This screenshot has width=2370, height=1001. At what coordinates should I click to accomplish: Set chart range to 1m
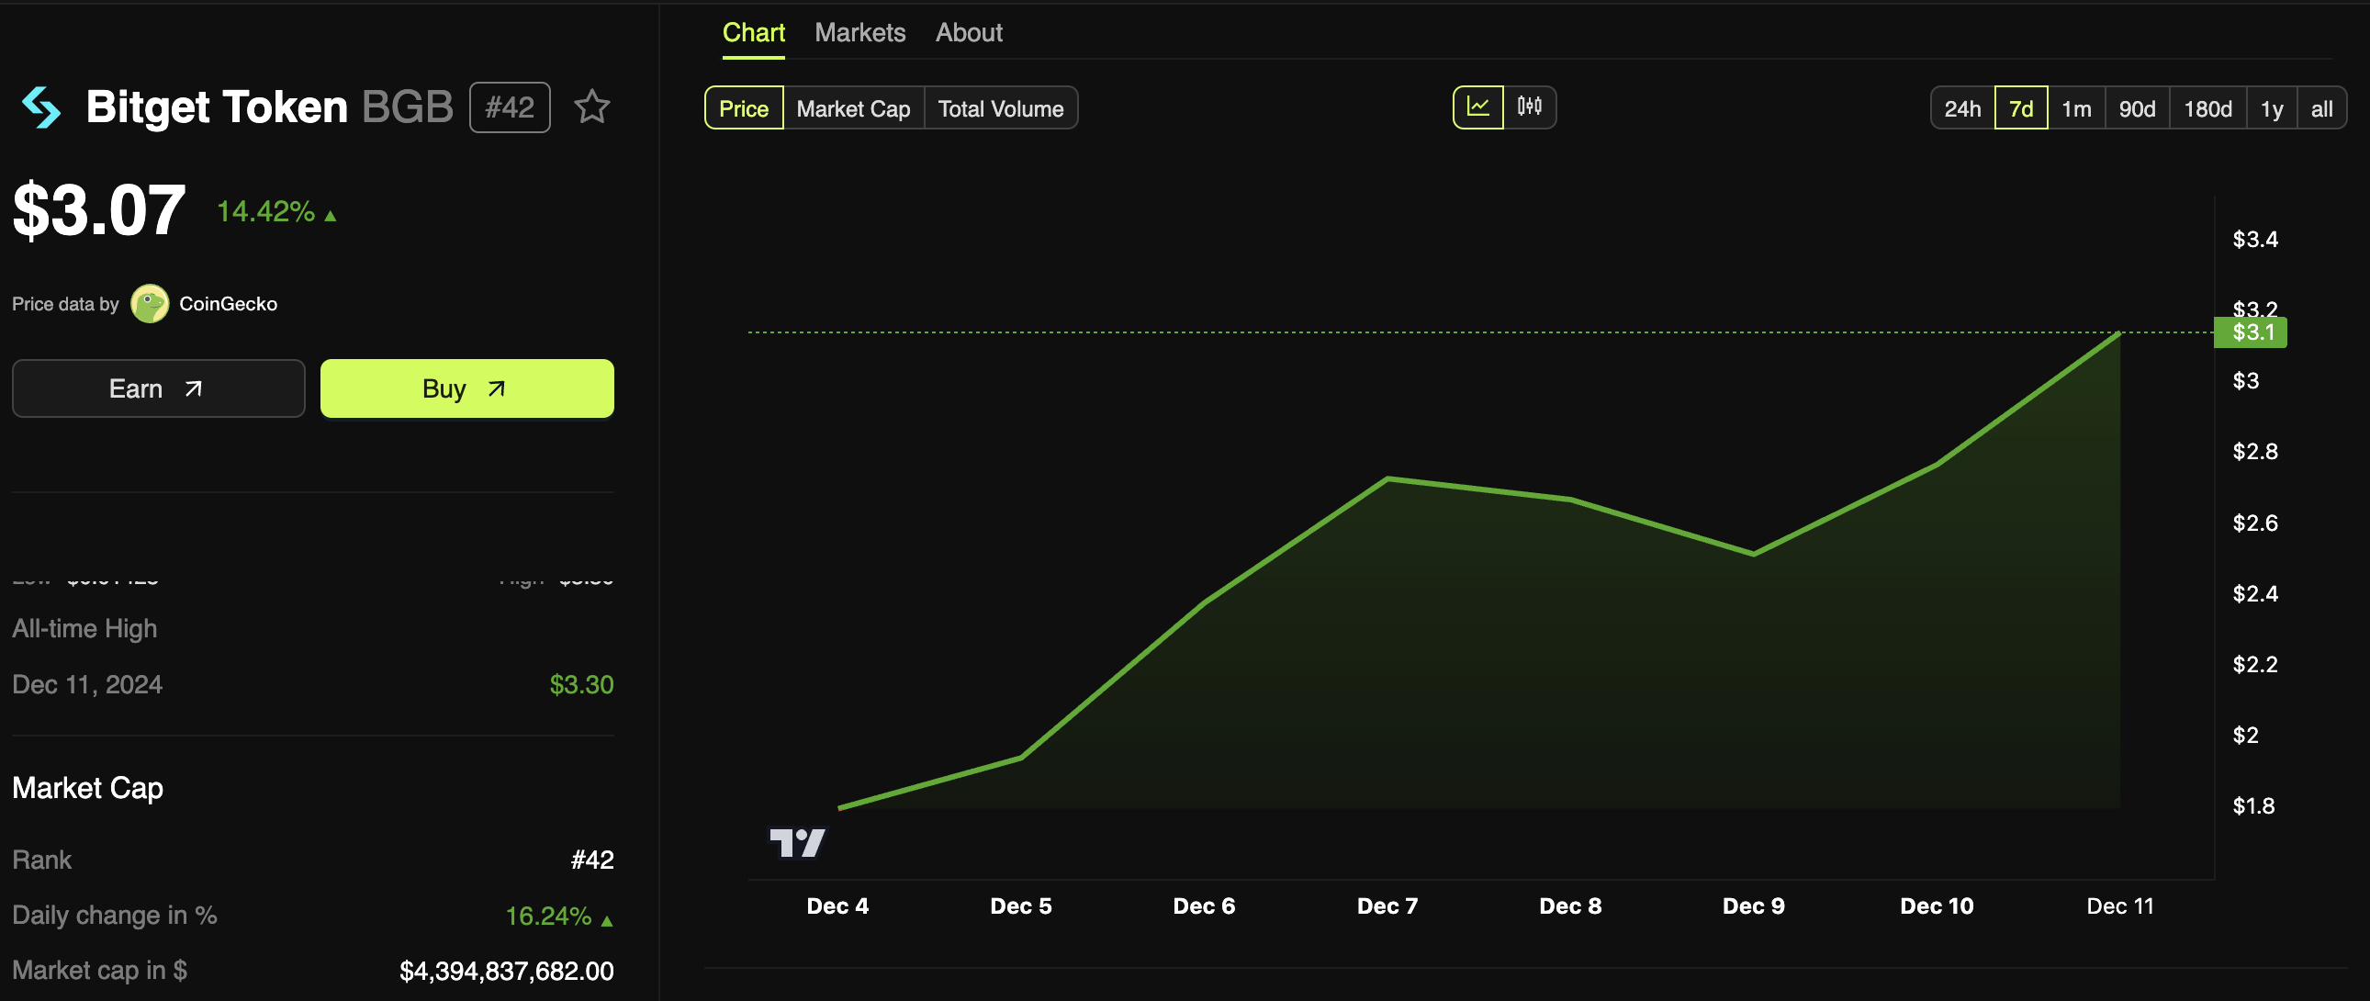(2075, 108)
